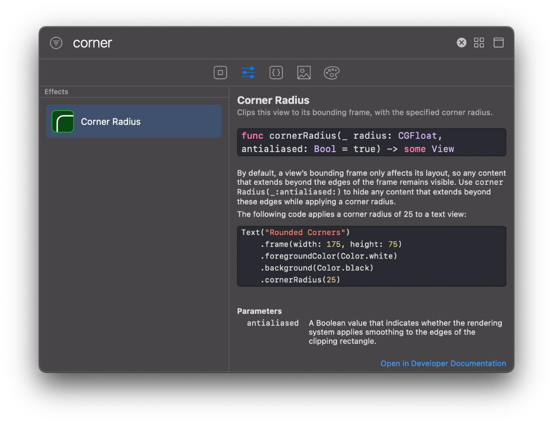Screen dimensions: 553x424
Task: Toggle the details panel window icon
Action: pyautogui.click(x=499, y=43)
